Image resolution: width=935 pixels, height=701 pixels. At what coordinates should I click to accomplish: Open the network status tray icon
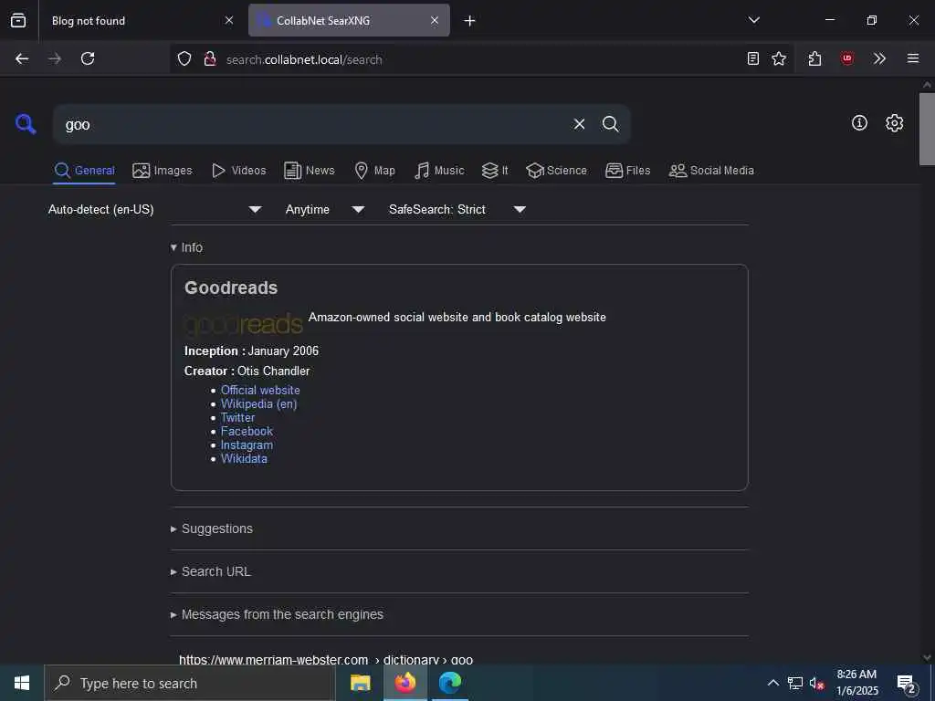tap(795, 683)
